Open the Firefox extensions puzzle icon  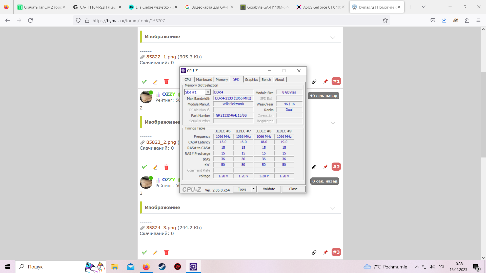(467, 20)
